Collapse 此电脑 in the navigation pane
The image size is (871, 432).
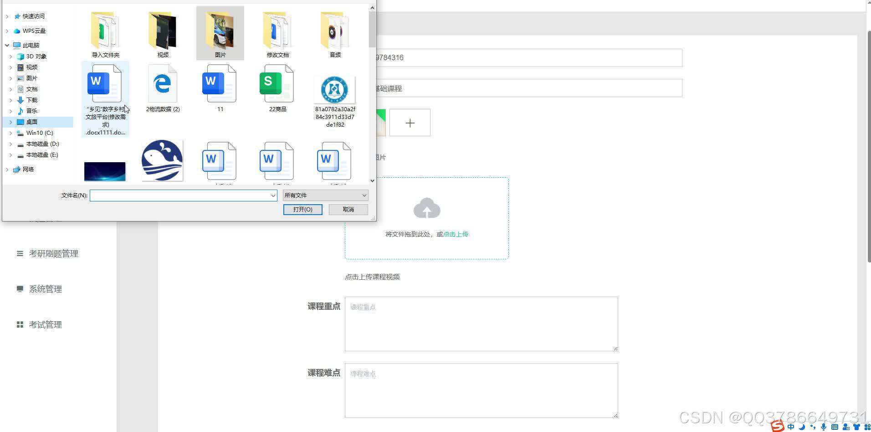tap(6, 45)
